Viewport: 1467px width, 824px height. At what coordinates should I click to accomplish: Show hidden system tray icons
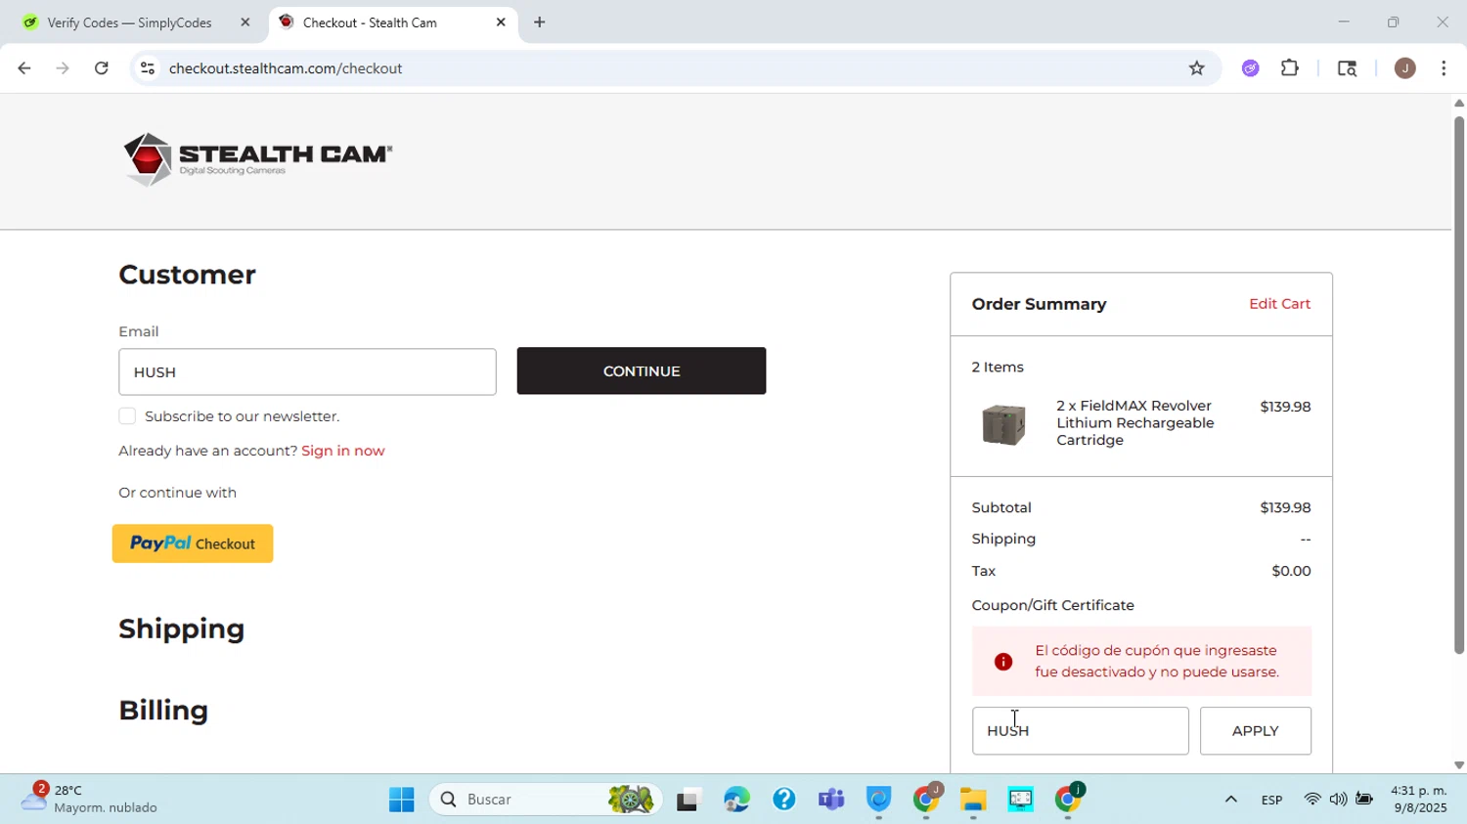[1231, 800]
